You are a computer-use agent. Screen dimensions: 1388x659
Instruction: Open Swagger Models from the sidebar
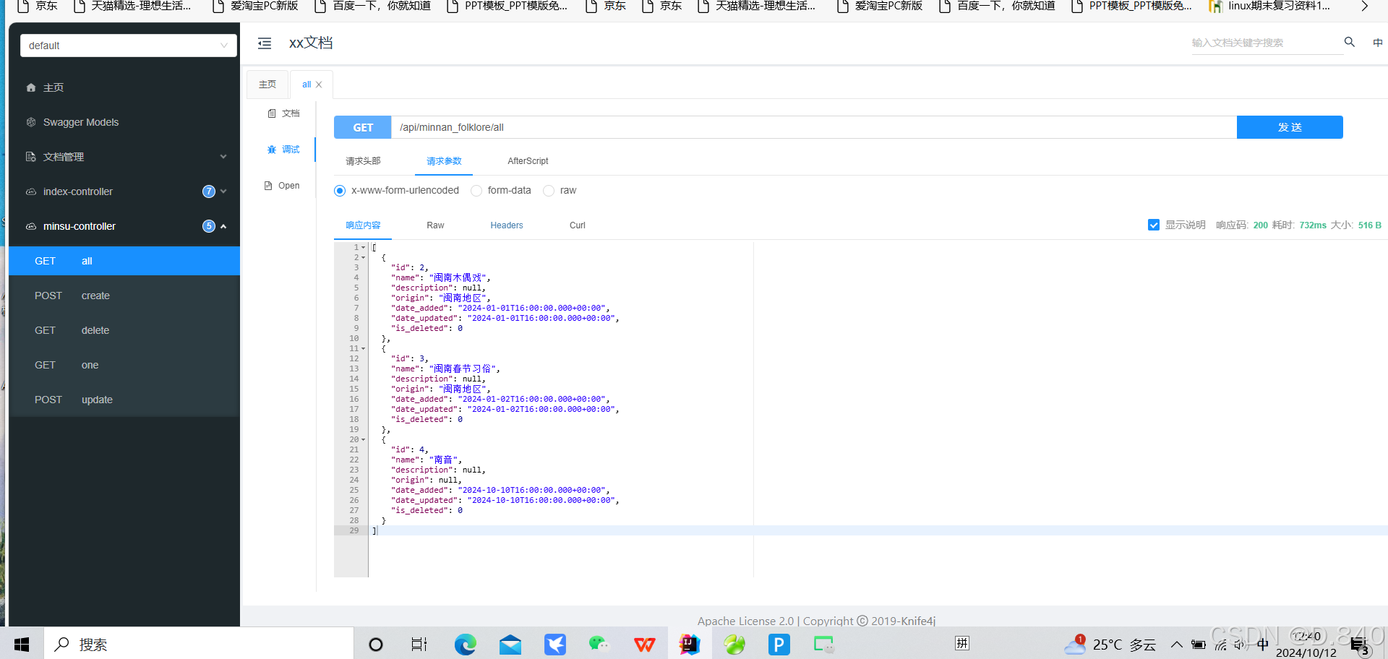pos(80,122)
